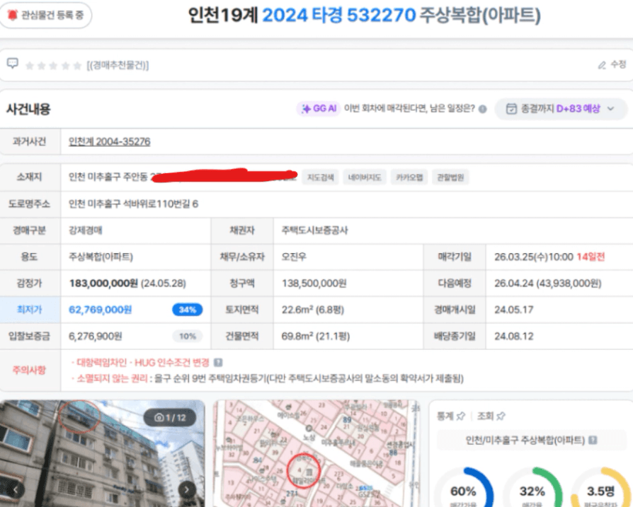Screen dimensions: 633x507
Task: Open 카카오맵 for the address
Action: pyautogui.click(x=409, y=177)
